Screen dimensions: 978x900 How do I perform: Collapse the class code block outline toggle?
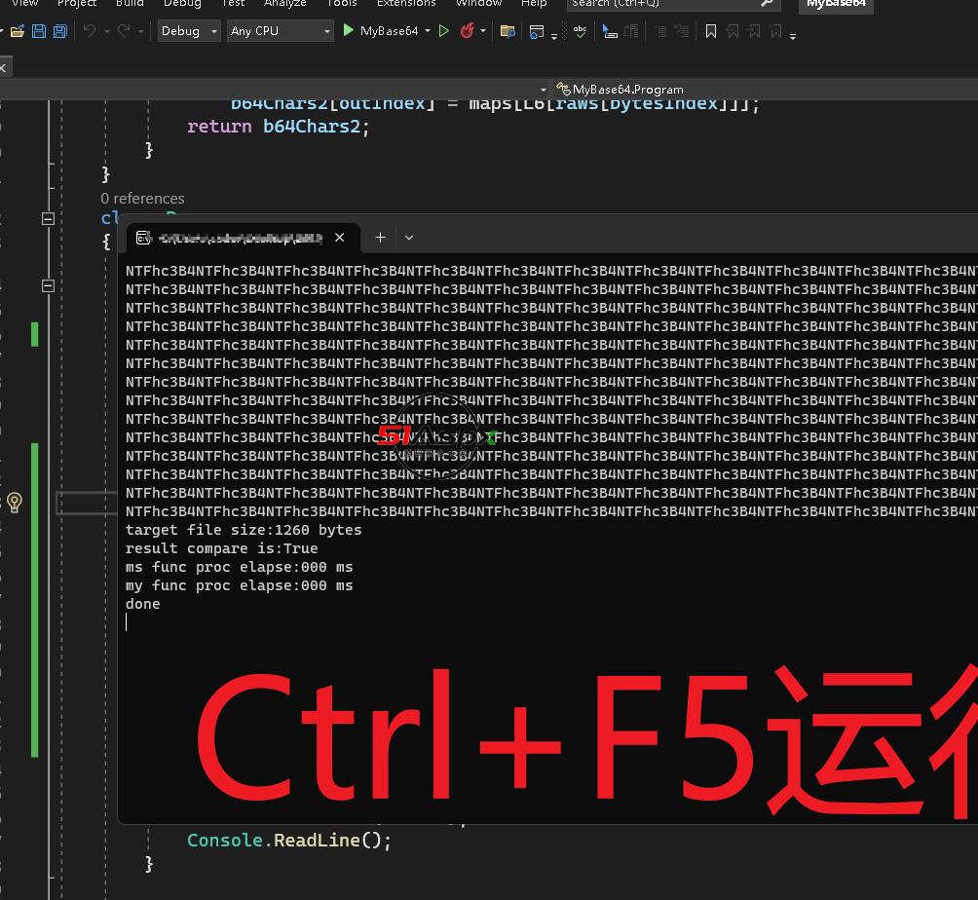[48, 219]
